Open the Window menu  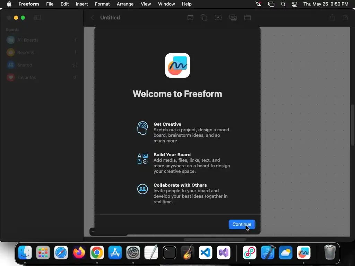coord(166,4)
